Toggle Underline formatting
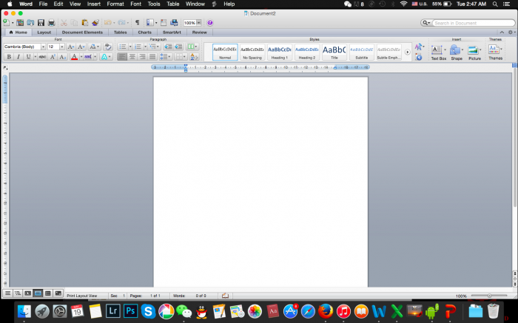This screenshot has height=323, width=518. pyautogui.click(x=28, y=57)
